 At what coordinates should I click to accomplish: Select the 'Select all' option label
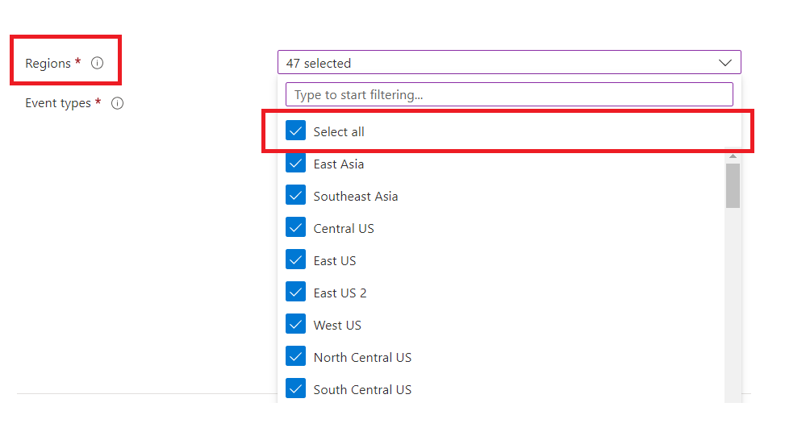click(x=339, y=131)
